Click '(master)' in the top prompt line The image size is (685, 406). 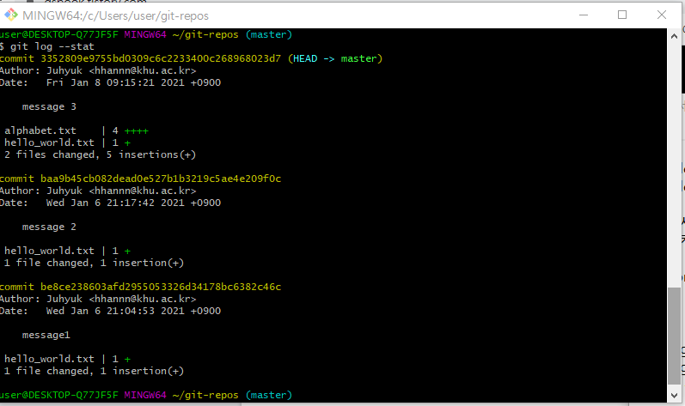click(x=269, y=34)
